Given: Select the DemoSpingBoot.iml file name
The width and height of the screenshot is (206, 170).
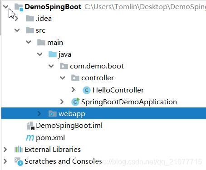Looking at the screenshot, I should pos(69,126).
